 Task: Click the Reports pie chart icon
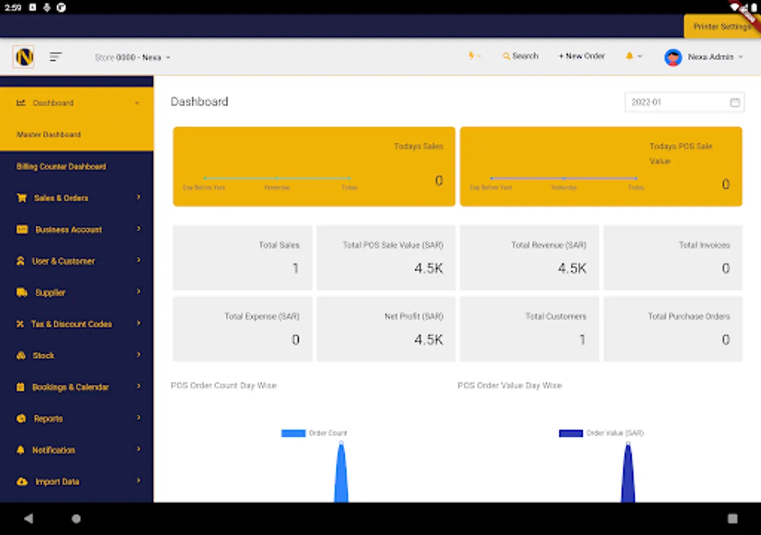[x=21, y=418]
